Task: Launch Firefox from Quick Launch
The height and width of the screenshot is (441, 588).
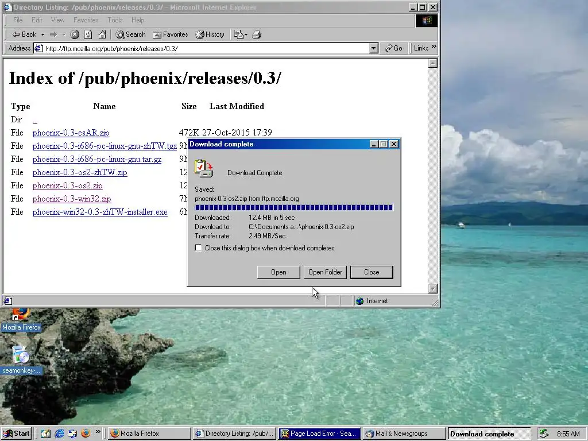Action: tap(86, 434)
